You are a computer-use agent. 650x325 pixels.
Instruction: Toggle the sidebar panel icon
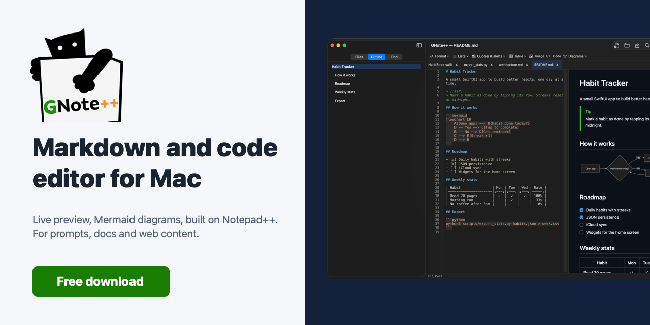coord(419,45)
